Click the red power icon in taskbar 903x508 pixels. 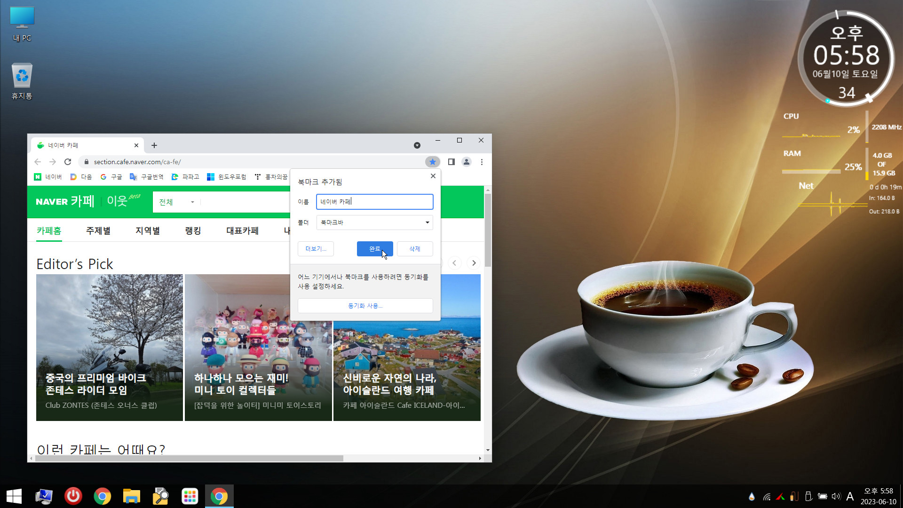pyautogui.click(x=73, y=496)
